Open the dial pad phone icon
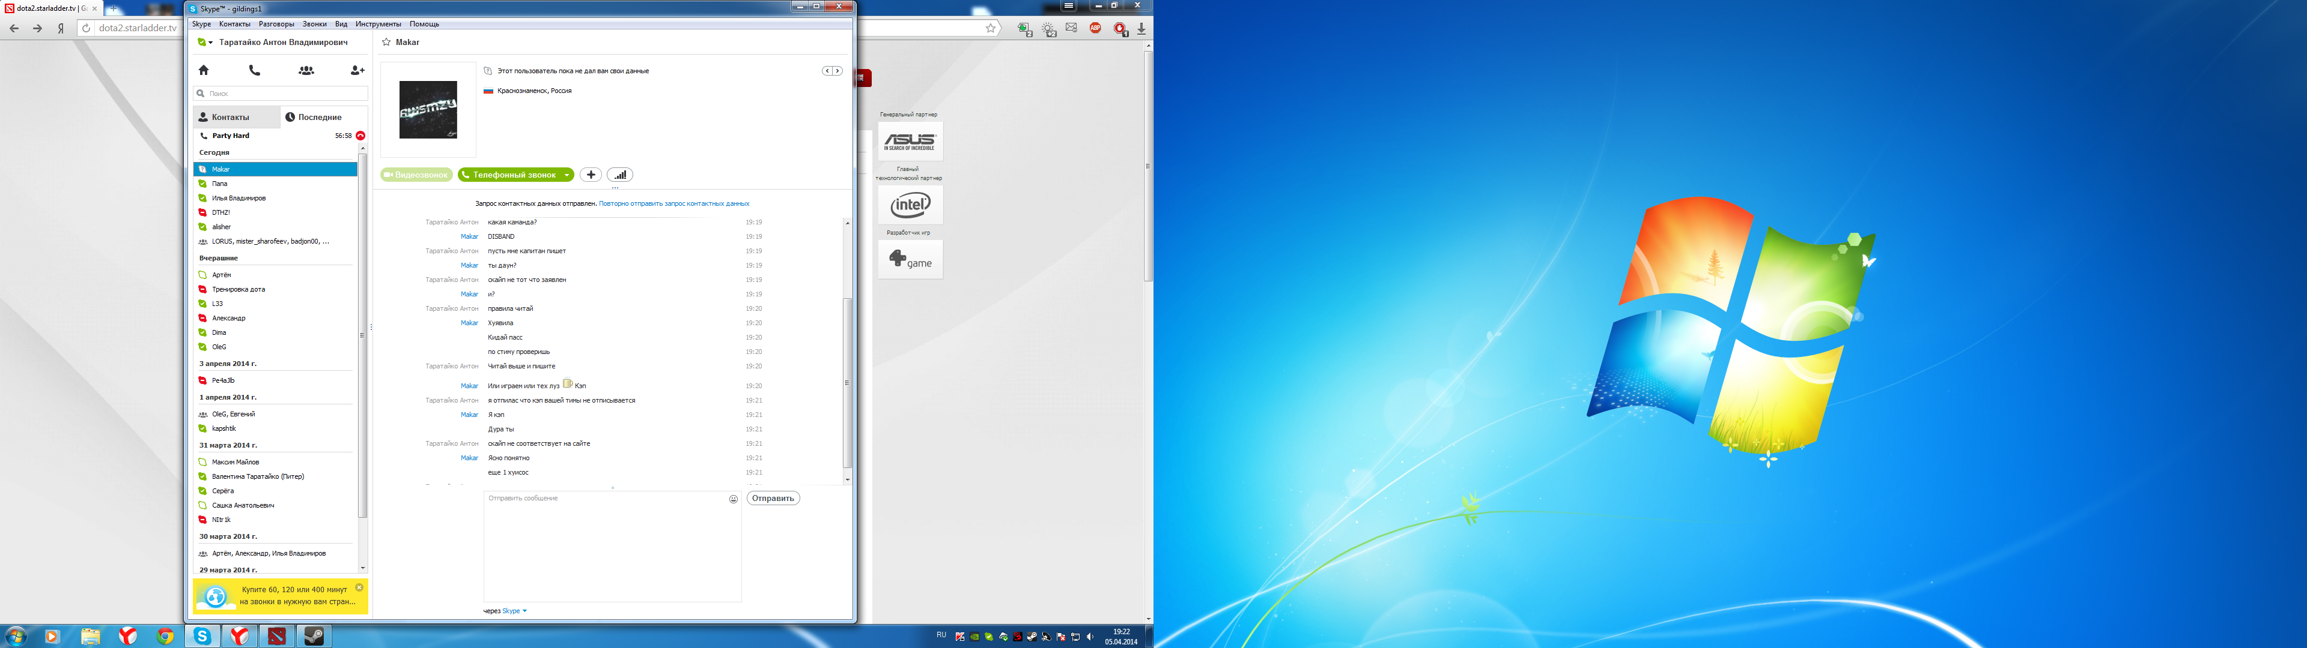 click(x=254, y=70)
